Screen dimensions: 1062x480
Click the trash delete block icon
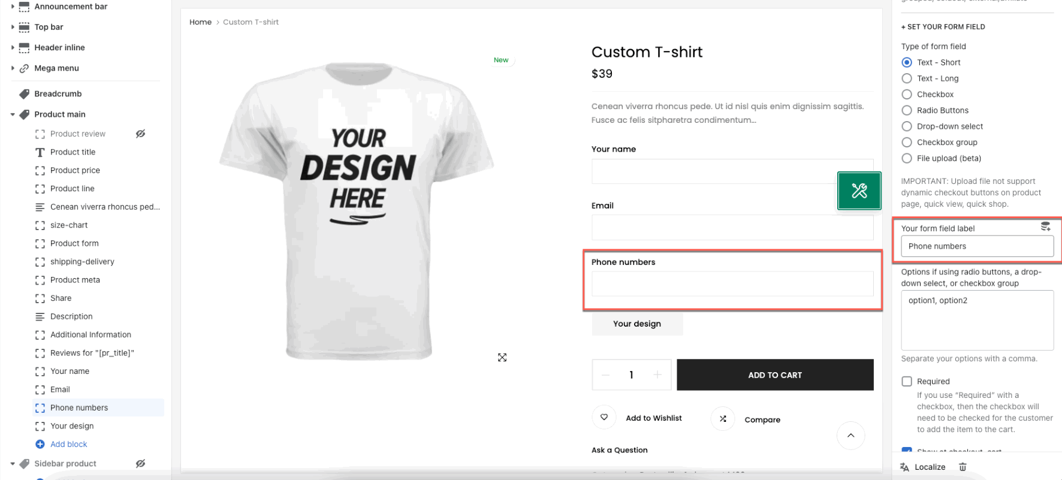(x=963, y=467)
